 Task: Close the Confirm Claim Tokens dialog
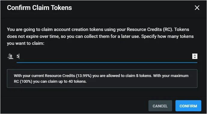click(197, 8)
